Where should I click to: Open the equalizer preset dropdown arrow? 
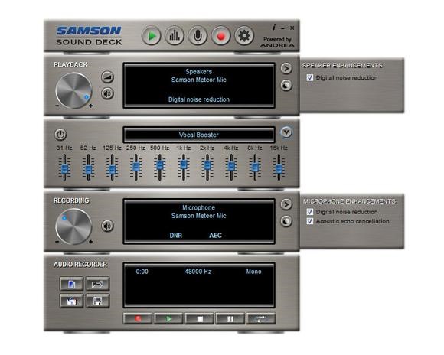286,132
